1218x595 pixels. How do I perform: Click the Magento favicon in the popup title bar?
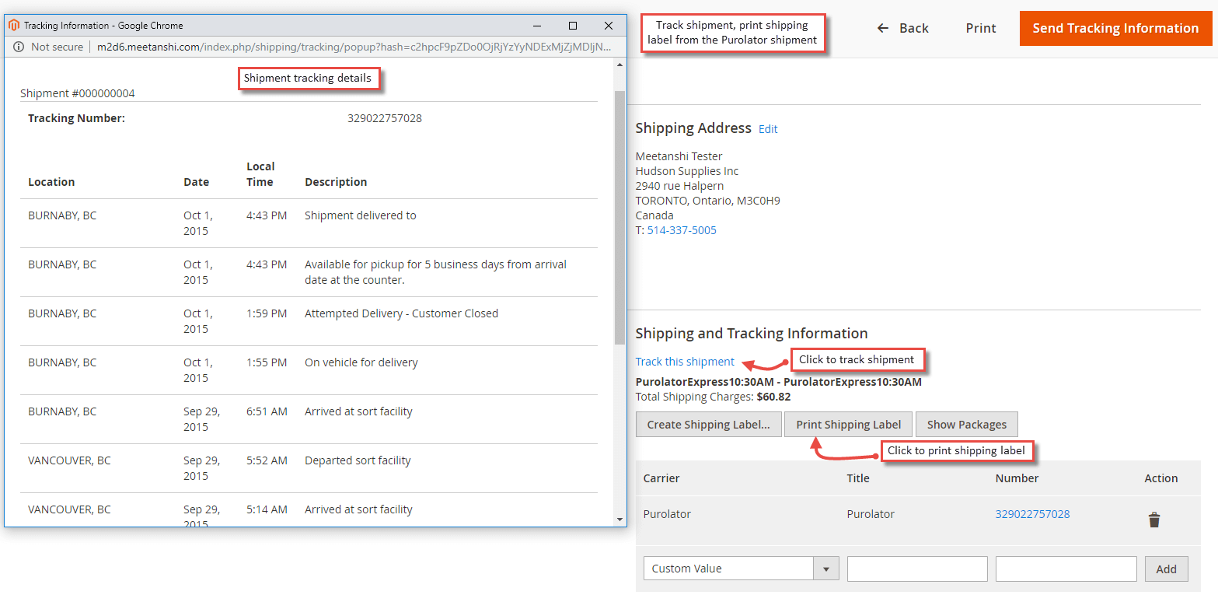(14, 26)
